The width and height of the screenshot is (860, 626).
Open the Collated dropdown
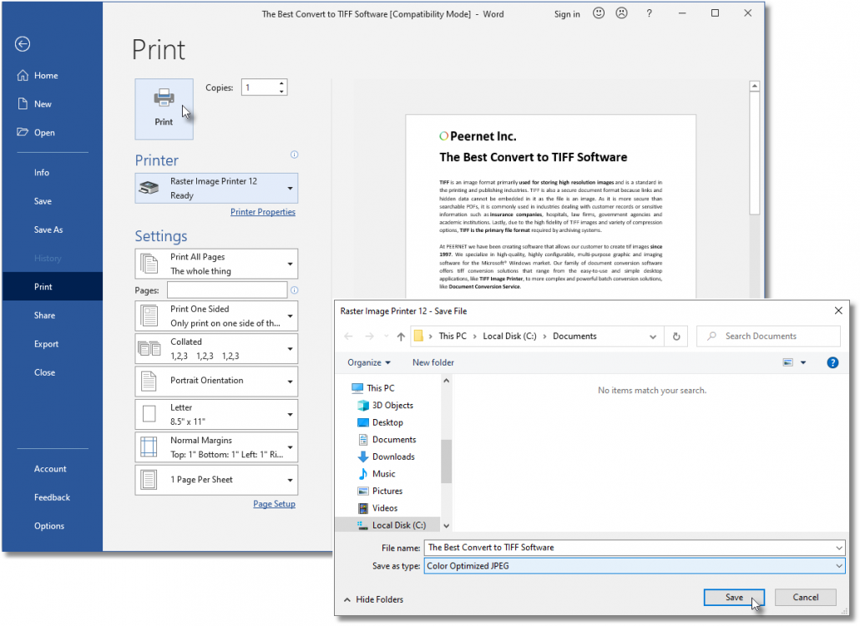[216, 349]
